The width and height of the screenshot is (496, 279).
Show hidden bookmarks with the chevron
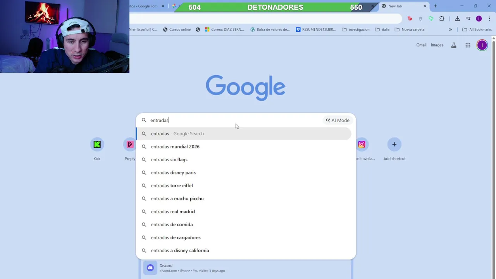[x=450, y=29]
